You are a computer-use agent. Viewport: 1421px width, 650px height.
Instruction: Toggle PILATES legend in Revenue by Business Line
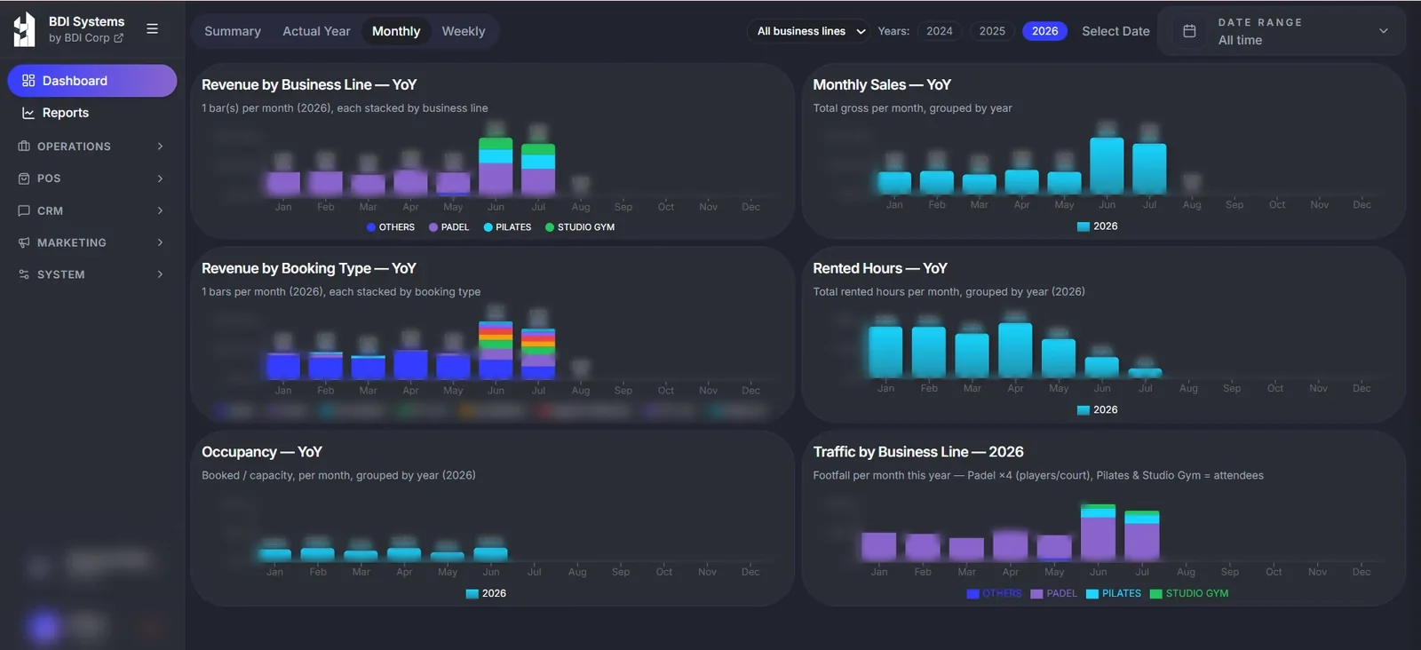click(x=507, y=227)
